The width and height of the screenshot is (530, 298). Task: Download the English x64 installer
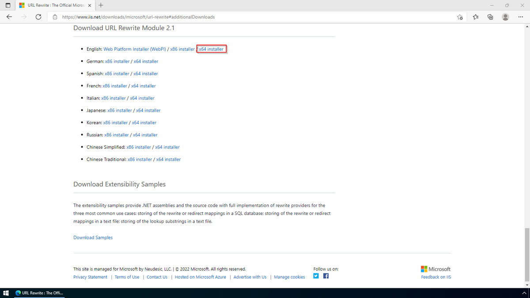point(211,49)
